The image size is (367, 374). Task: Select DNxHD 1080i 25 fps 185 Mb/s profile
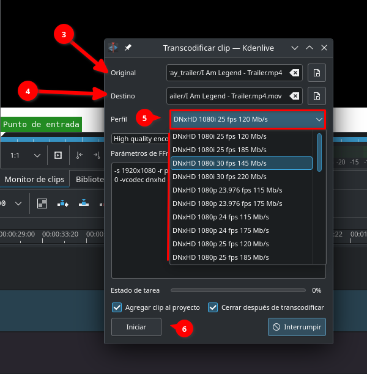(242, 150)
